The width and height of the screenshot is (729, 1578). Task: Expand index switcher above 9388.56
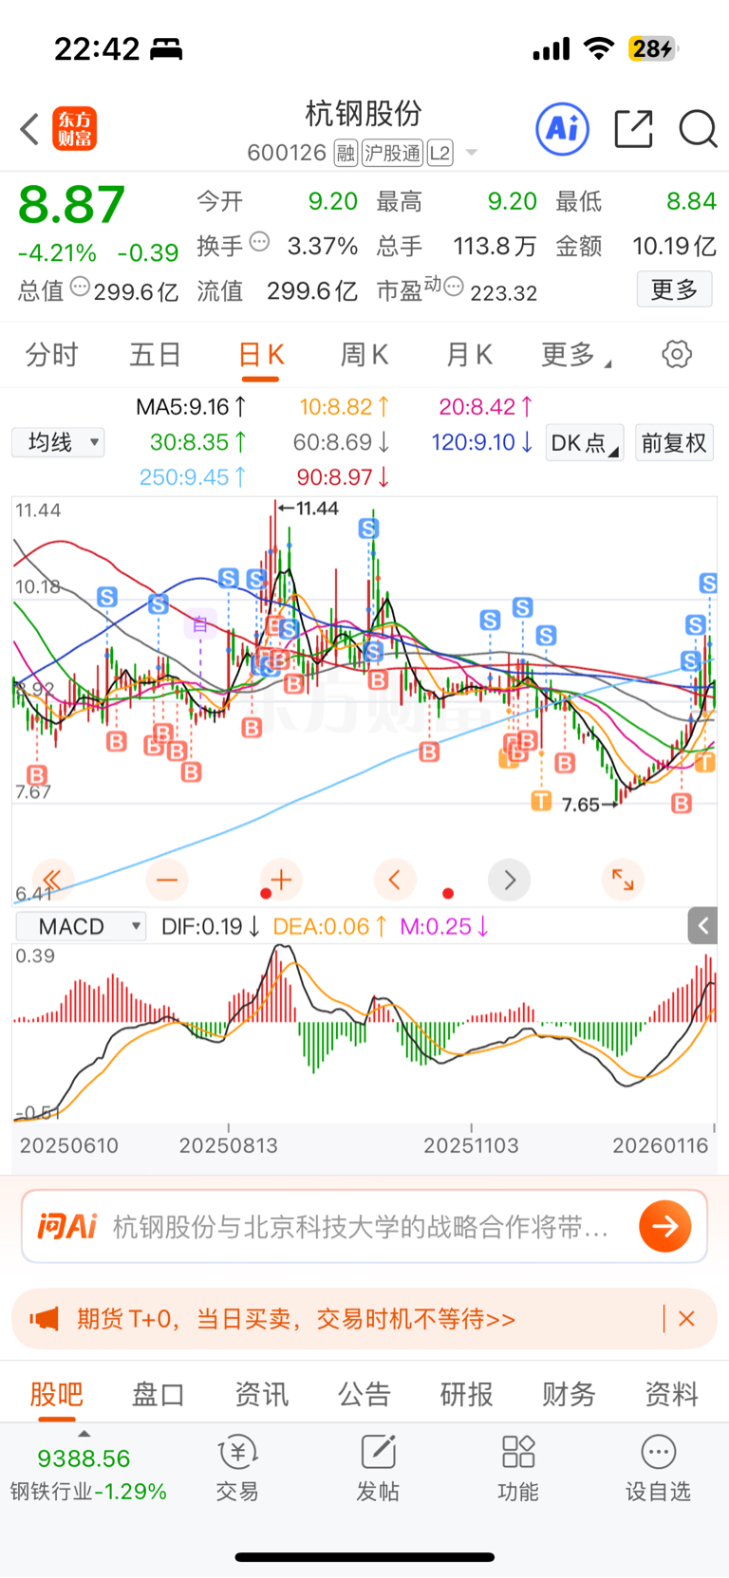pyautogui.click(x=84, y=1434)
